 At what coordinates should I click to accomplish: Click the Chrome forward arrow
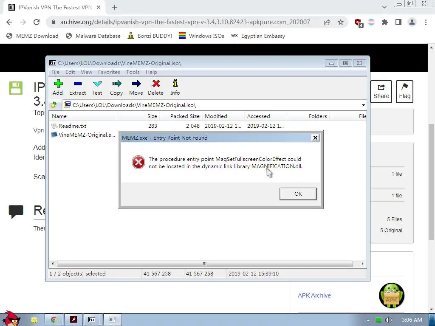pyautogui.click(x=23, y=22)
